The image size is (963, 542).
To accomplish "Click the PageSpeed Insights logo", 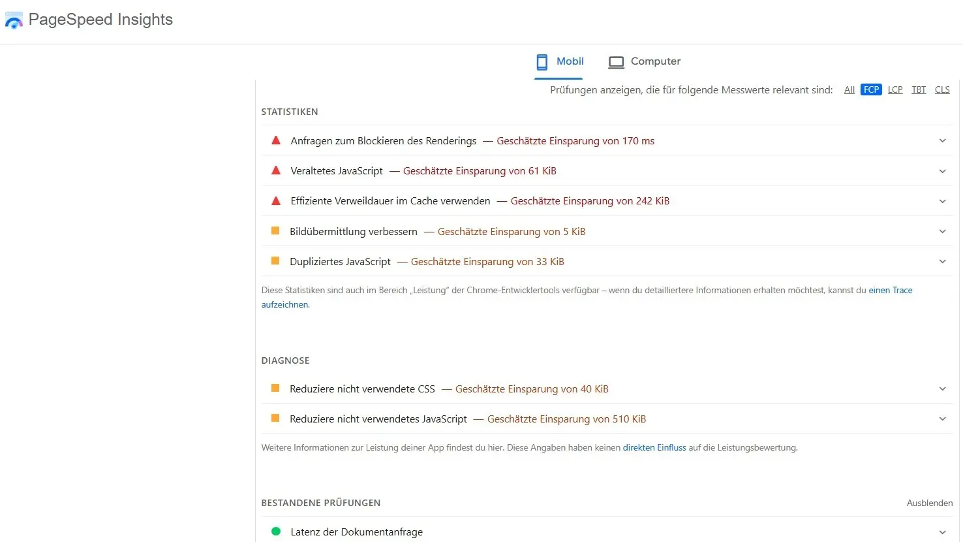I will 14,20.
